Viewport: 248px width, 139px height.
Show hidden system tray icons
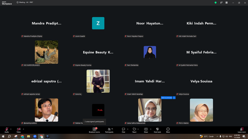click(x=217, y=136)
